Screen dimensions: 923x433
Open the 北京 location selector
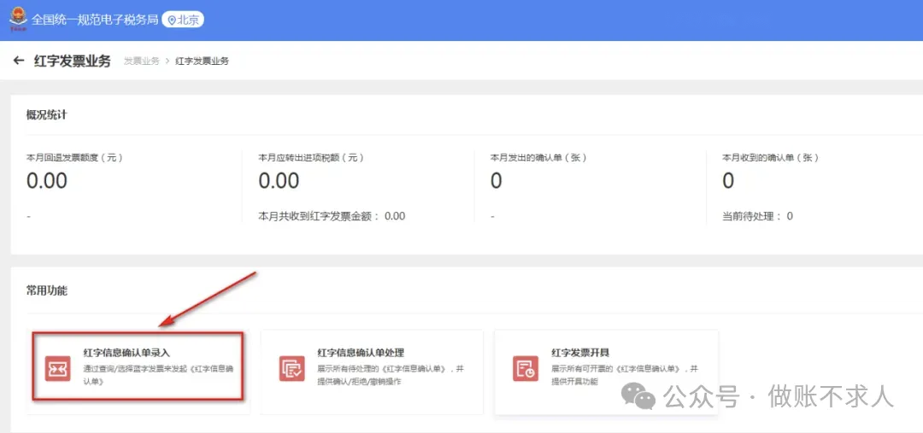click(x=183, y=20)
